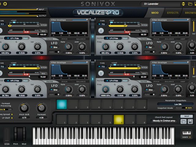Open the Sqr LFO waveform dropdown

(x=149, y=47)
